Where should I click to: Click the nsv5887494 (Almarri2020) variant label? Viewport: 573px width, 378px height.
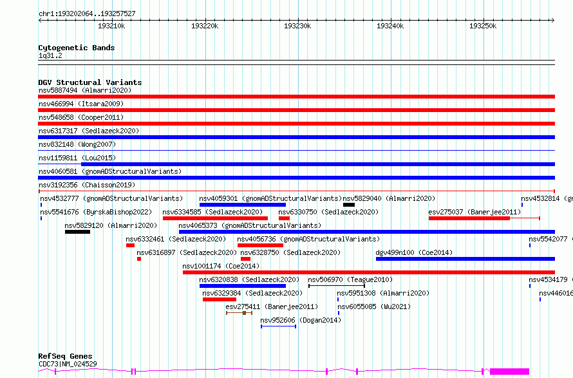tap(85, 90)
